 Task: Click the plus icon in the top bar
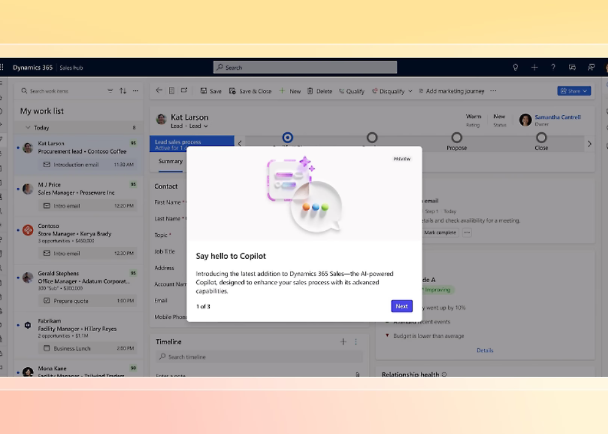[534, 67]
